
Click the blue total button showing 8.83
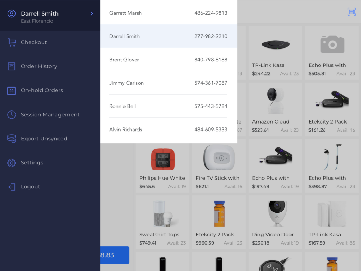point(115,255)
